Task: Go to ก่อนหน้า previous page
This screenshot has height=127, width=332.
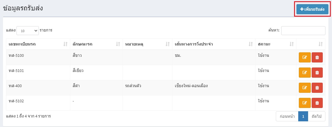Action: coord(287,116)
